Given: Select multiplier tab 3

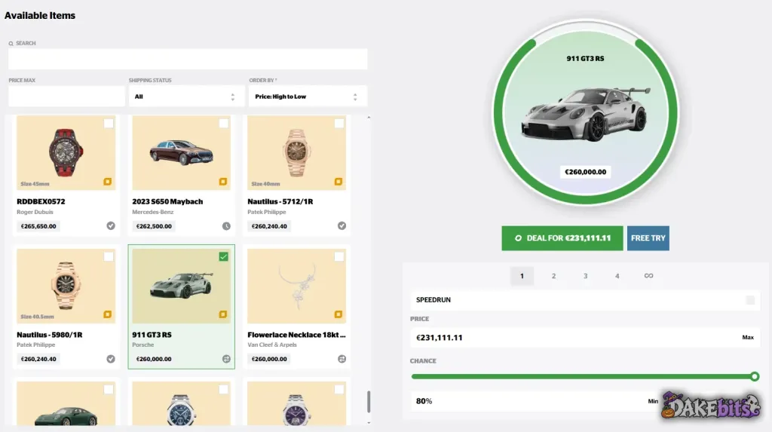Looking at the screenshot, I should tap(585, 276).
